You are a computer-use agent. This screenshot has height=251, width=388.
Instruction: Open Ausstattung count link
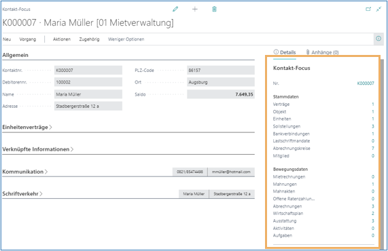pos(372,220)
